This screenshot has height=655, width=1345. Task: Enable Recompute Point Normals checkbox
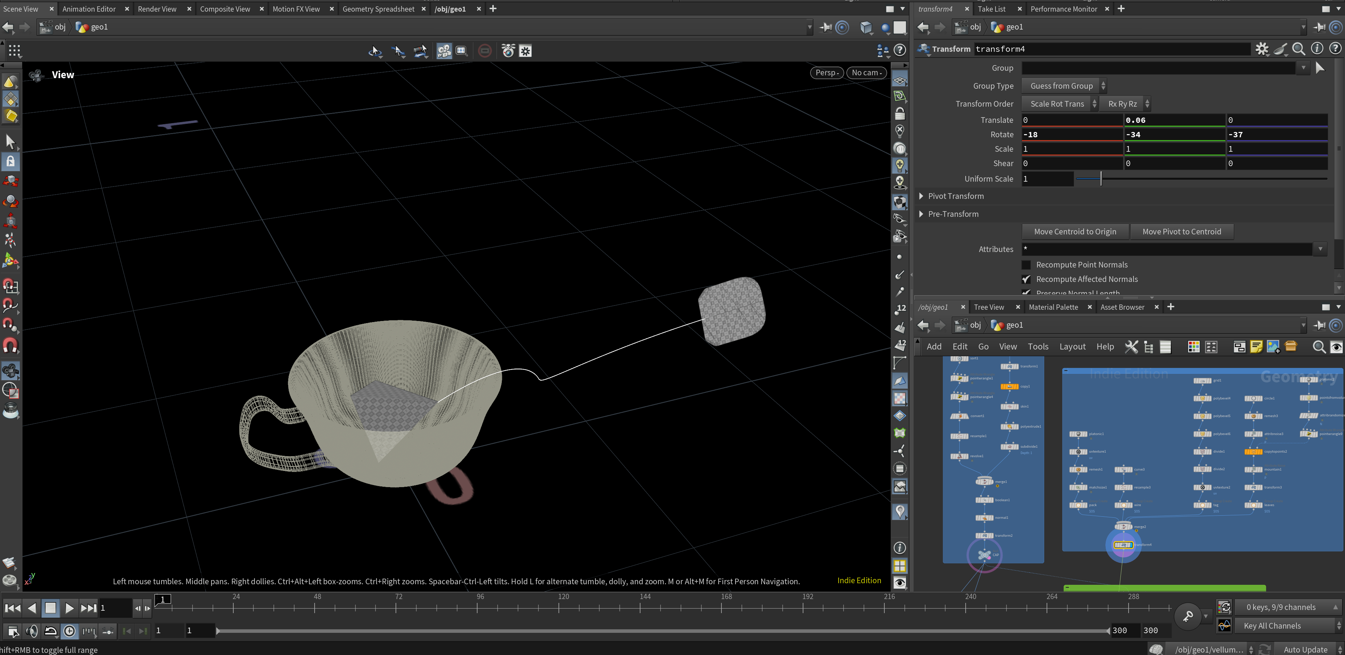tap(1027, 265)
